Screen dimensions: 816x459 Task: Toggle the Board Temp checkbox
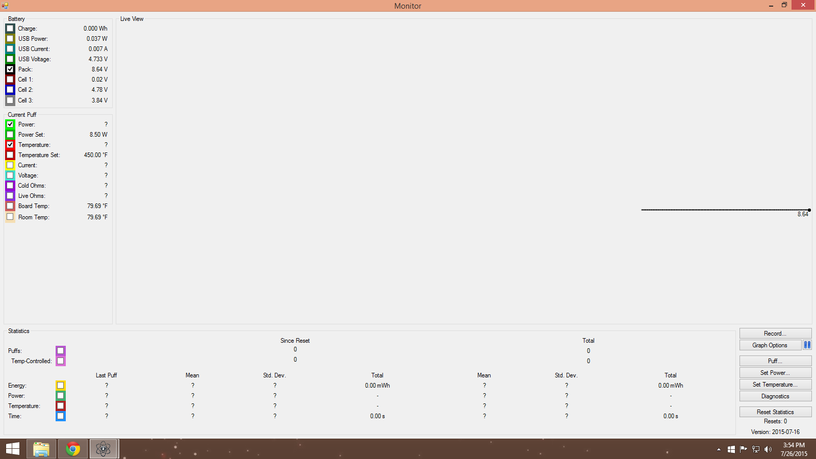tap(10, 206)
